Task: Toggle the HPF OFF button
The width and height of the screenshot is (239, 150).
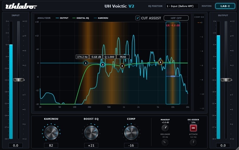Action: 176,18
